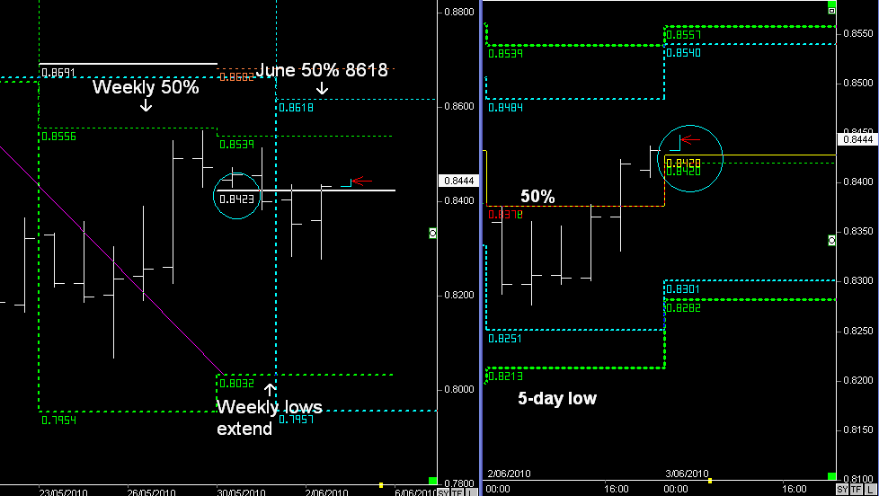879x496 pixels.
Task: Click the cyan 0.8484 level label
Action: click(506, 108)
